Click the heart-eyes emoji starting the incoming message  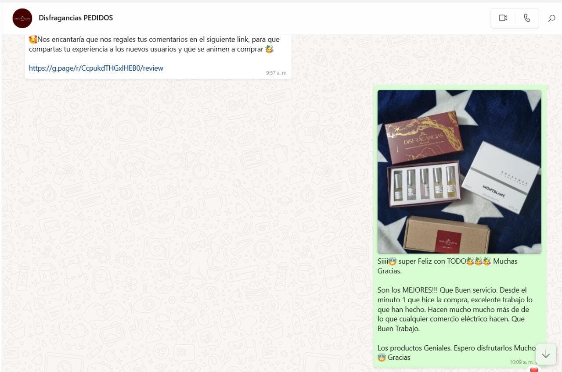(x=33, y=39)
